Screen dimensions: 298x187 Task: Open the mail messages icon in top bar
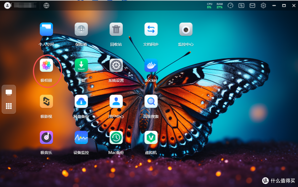pyautogui.click(x=252, y=6)
